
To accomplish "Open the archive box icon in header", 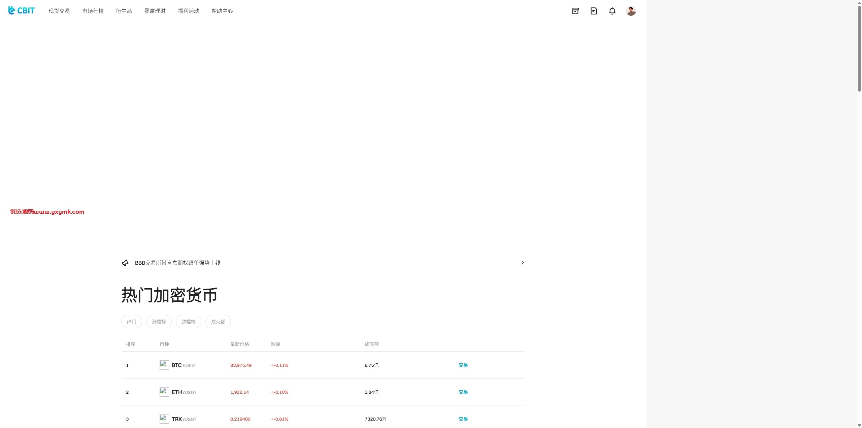I will coord(575,11).
